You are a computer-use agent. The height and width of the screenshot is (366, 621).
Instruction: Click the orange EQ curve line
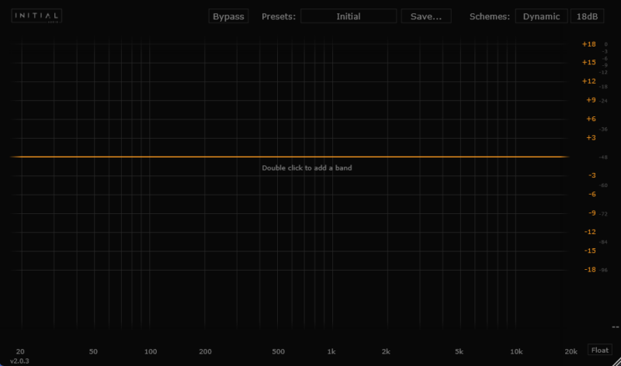155,157
